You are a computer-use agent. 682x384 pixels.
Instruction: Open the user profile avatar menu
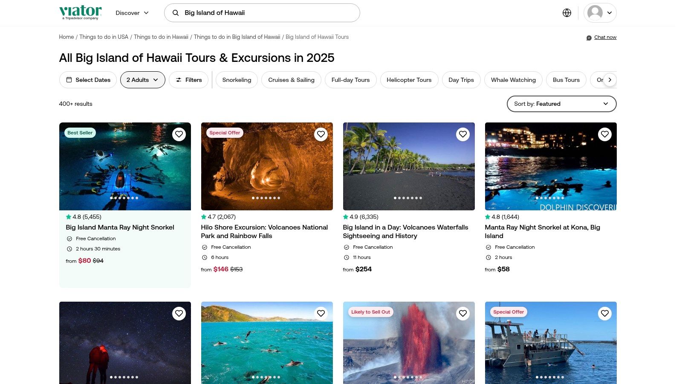(600, 13)
